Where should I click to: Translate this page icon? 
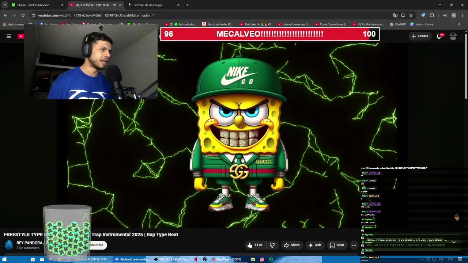pyautogui.click(x=395, y=15)
